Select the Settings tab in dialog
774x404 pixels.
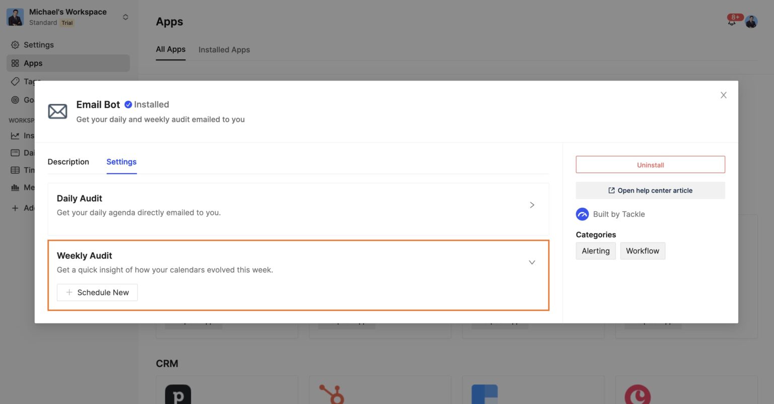coord(121,161)
